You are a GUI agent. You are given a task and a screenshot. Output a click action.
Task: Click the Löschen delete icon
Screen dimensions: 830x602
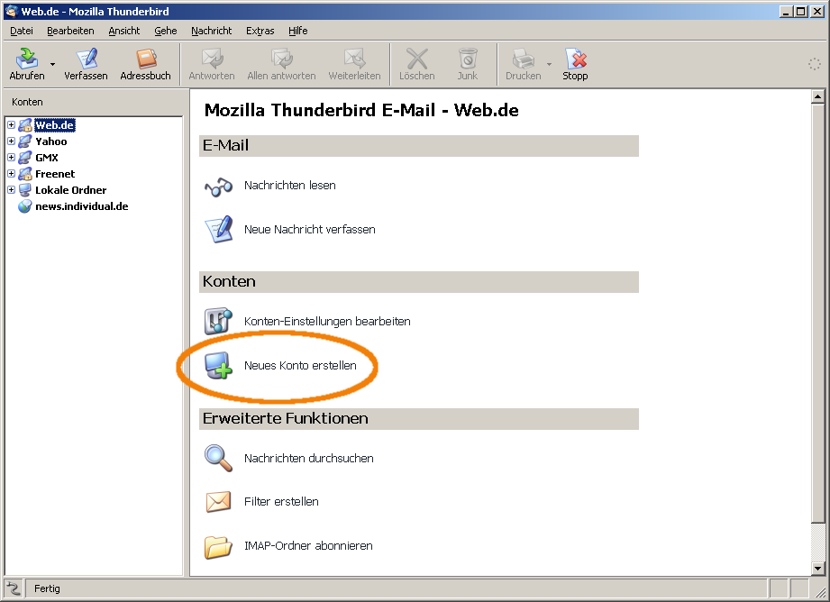point(417,59)
